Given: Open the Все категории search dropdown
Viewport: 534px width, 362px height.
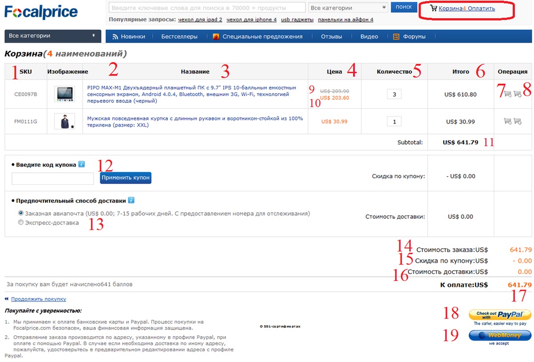Looking at the screenshot, I should (x=348, y=8).
